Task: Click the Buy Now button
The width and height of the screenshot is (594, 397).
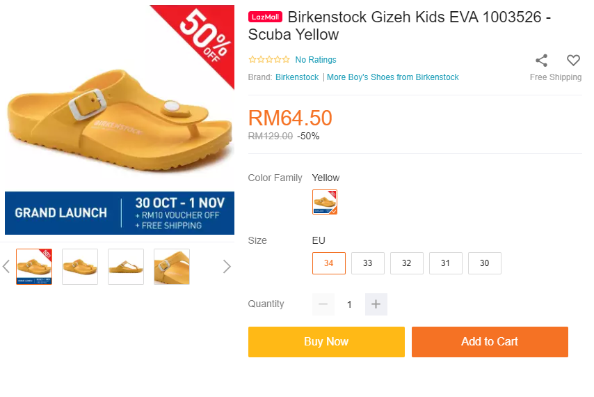Action: 326,342
